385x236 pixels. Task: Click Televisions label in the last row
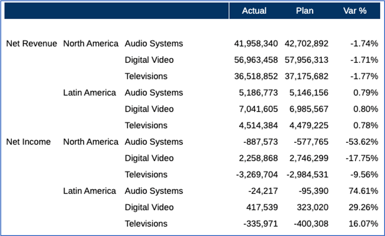(146, 224)
